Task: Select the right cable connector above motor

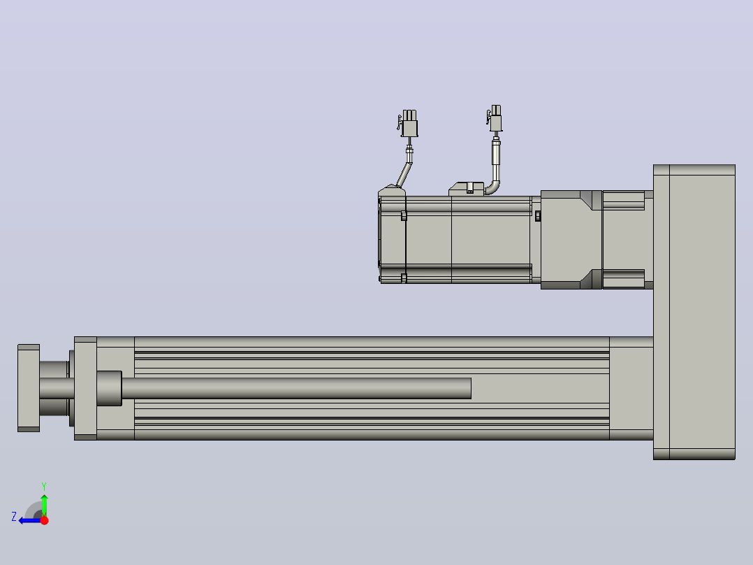Action: pos(495,118)
